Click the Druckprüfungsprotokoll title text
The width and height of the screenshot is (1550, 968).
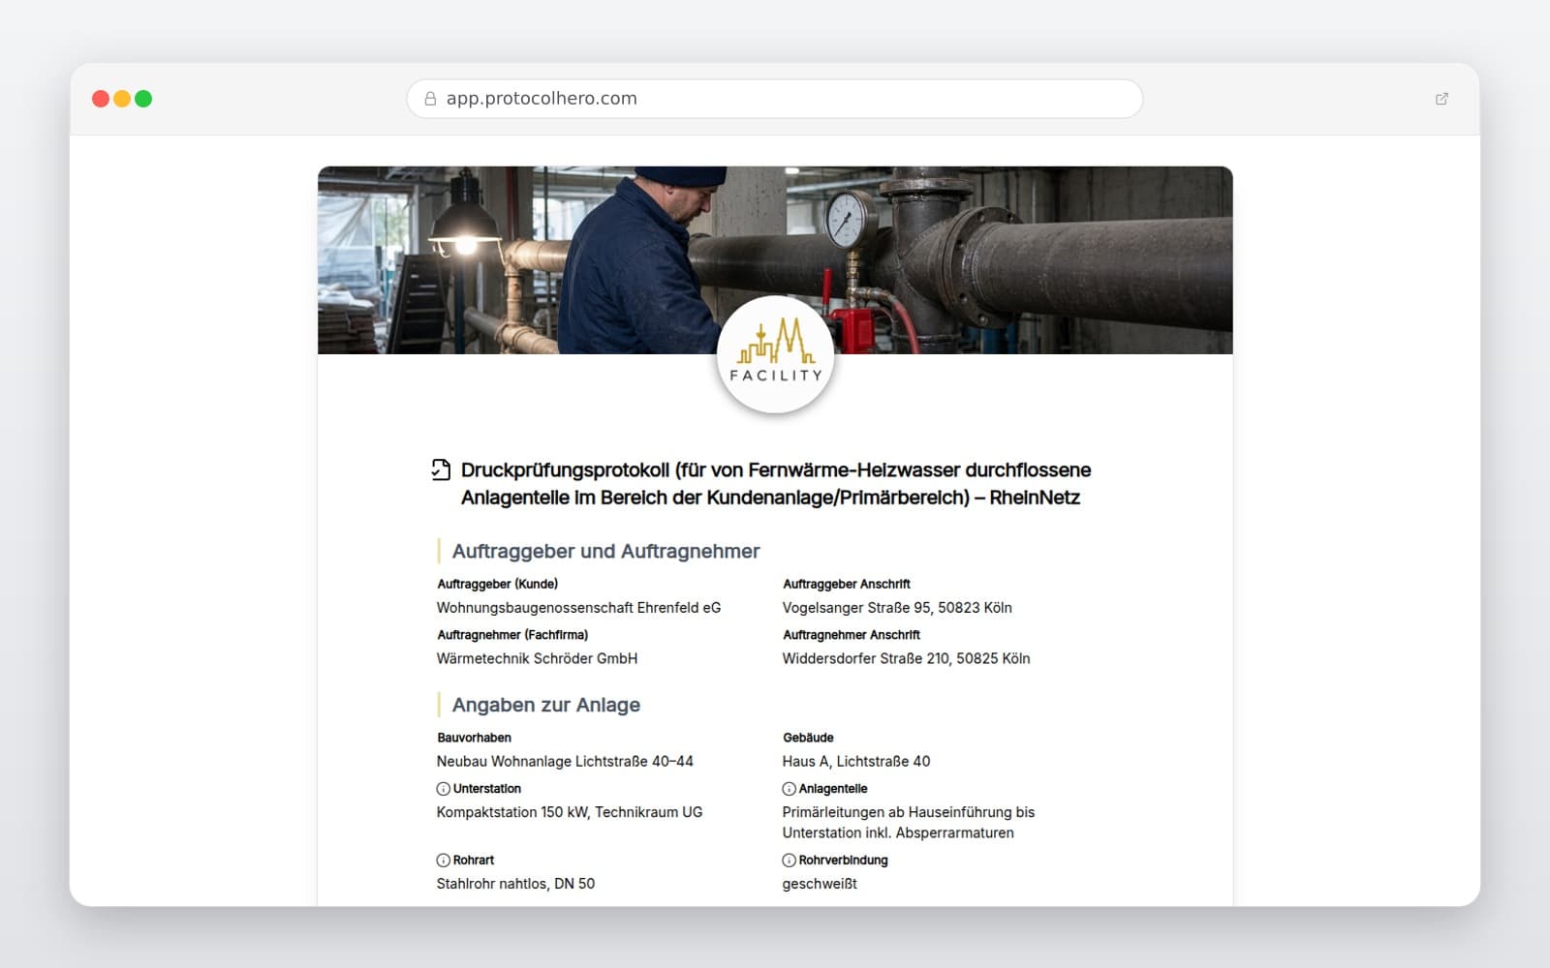tap(775, 483)
